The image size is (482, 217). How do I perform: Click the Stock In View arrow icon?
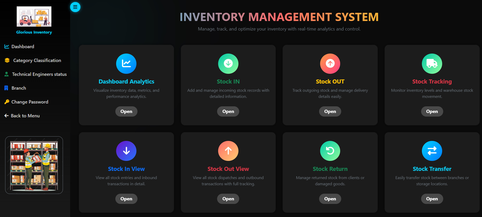[x=126, y=151]
